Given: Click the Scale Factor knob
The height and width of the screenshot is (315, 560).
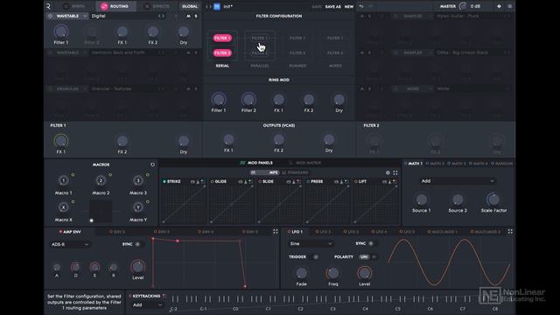Looking at the screenshot, I should coord(493,199).
